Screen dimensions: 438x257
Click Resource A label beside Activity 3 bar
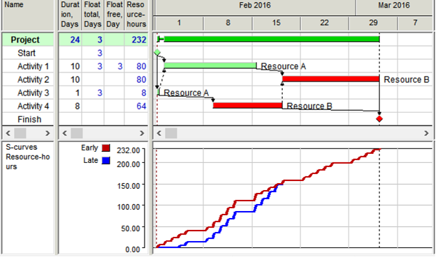tap(187, 93)
